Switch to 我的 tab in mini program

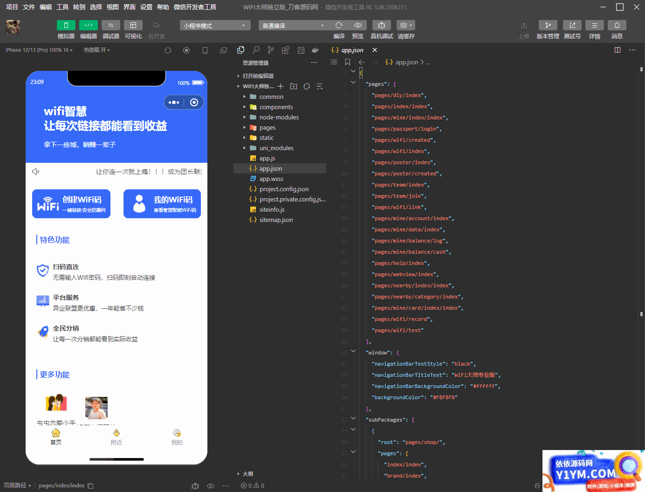click(177, 437)
